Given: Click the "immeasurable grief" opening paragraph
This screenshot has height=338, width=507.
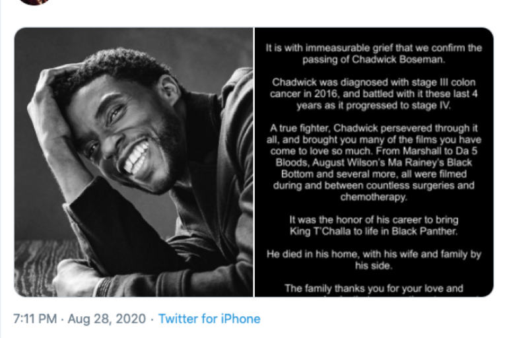Looking at the screenshot, I should (374, 54).
